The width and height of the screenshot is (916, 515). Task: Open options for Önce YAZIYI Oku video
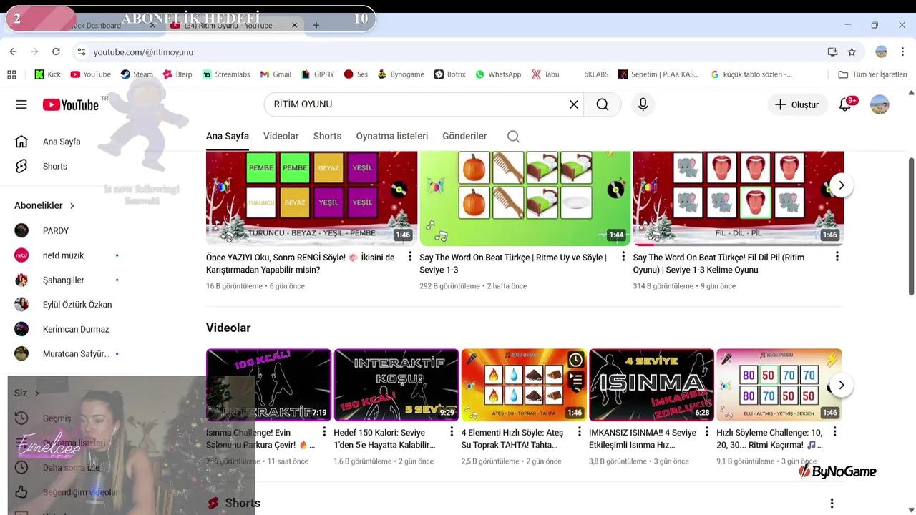point(410,257)
